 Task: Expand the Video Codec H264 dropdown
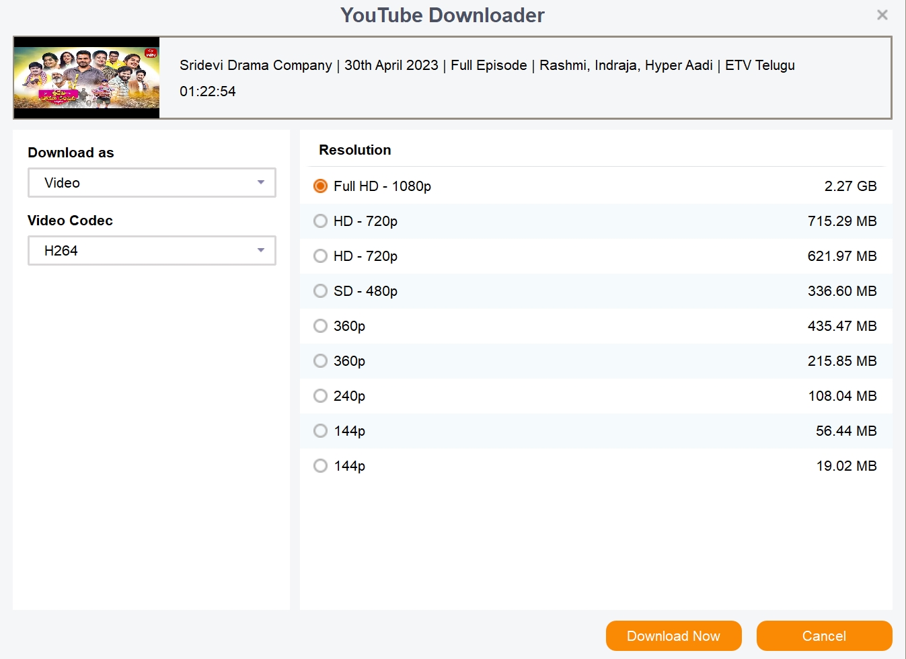coord(152,251)
